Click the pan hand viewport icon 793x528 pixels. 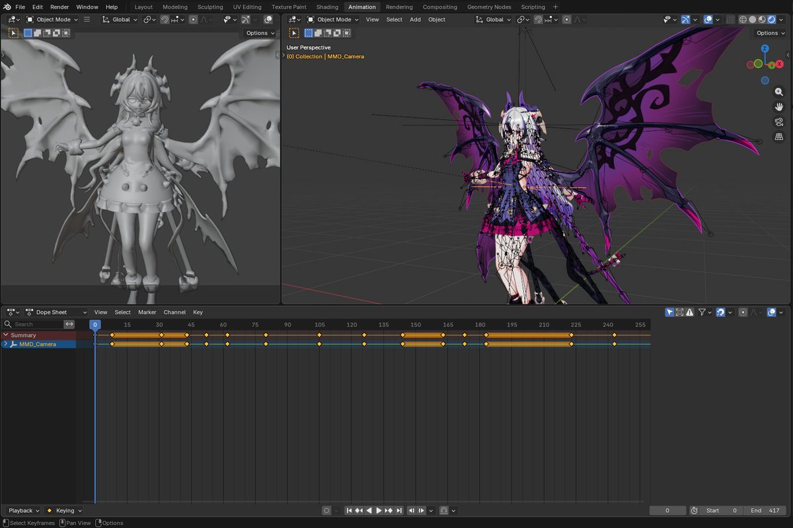tap(779, 106)
